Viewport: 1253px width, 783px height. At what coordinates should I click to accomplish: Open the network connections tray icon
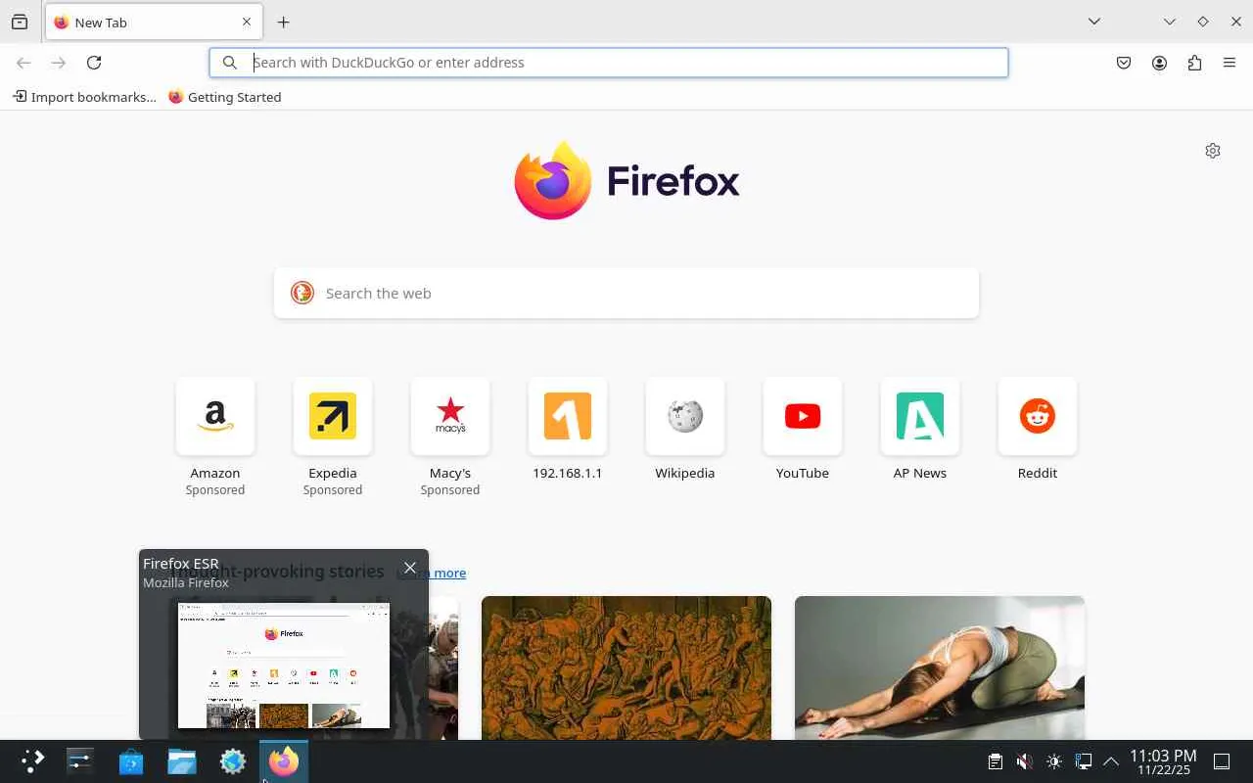1083,761
